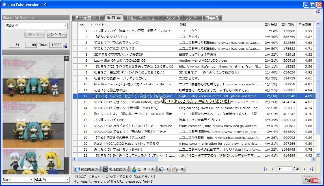Image resolution: width=324 pixels, height=186 pixels.
Task: Select third thumbnail at bottom of left panel
Action: pyautogui.click(x=33, y=161)
